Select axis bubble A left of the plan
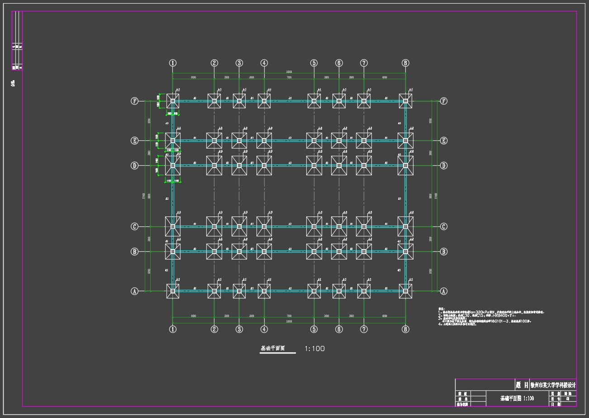The height and width of the screenshot is (418, 589). pyautogui.click(x=134, y=291)
